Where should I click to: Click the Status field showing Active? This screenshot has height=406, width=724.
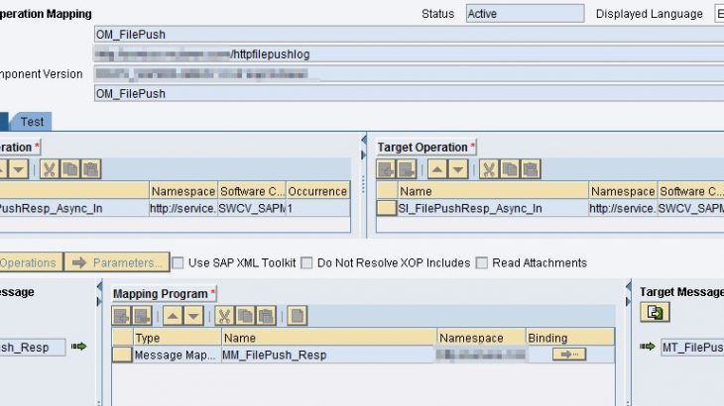pos(524,14)
